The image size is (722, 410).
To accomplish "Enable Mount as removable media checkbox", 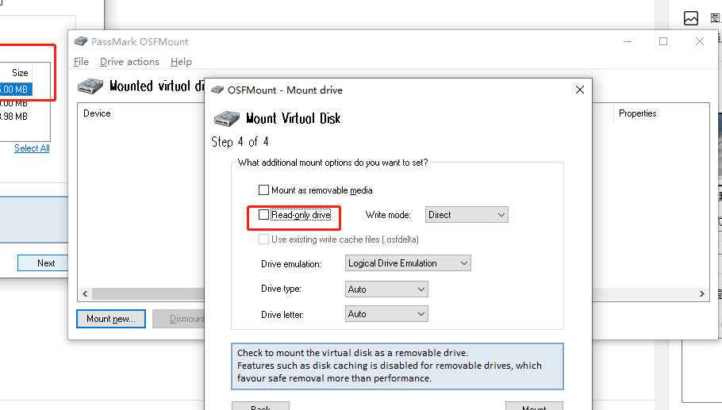I will (263, 190).
